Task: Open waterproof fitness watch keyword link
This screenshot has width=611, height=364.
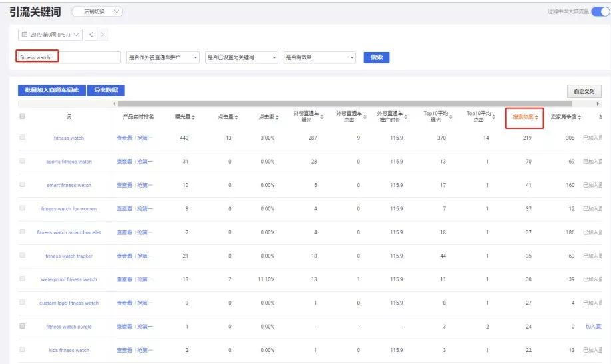Action: coord(69,279)
